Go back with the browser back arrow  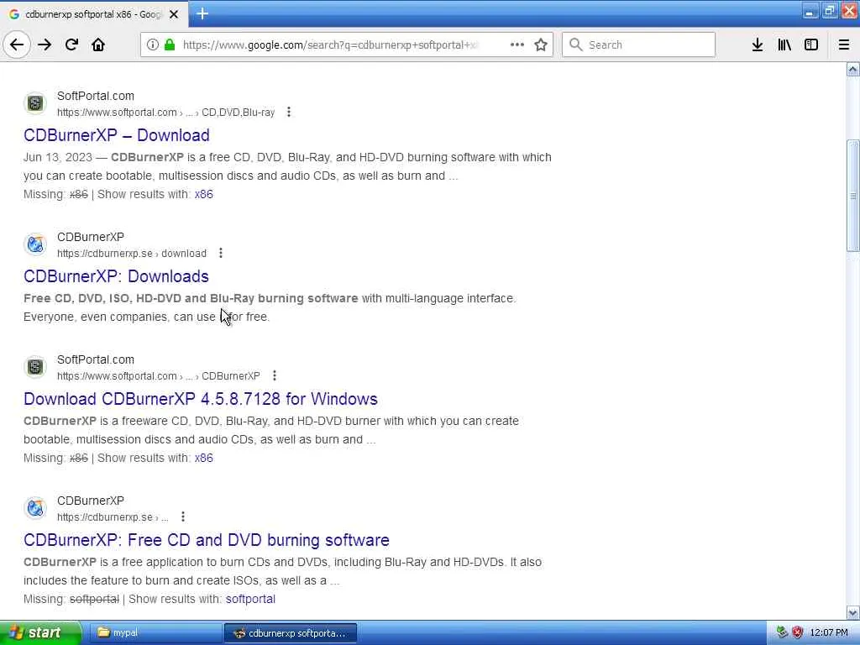pyautogui.click(x=17, y=45)
